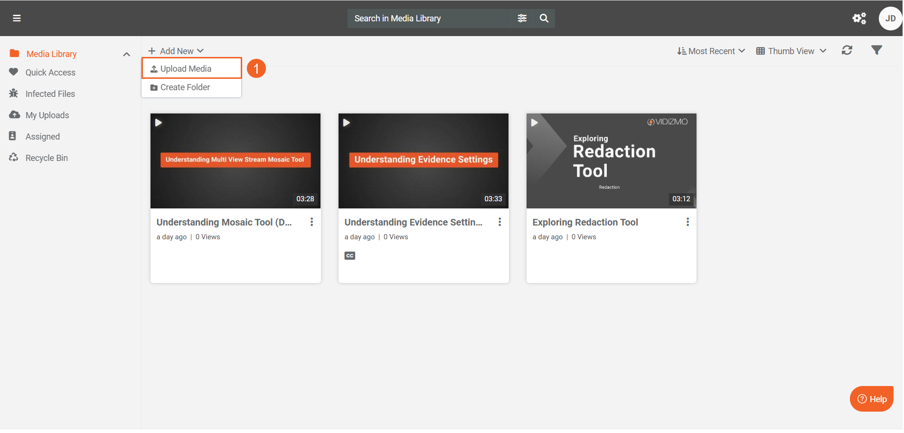Image resolution: width=904 pixels, height=433 pixels.
Task: Open the hamburger navigation menu
Action: click(17, 18)
